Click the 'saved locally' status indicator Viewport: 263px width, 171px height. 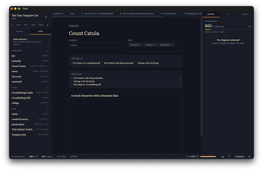[x=18, y=157]
